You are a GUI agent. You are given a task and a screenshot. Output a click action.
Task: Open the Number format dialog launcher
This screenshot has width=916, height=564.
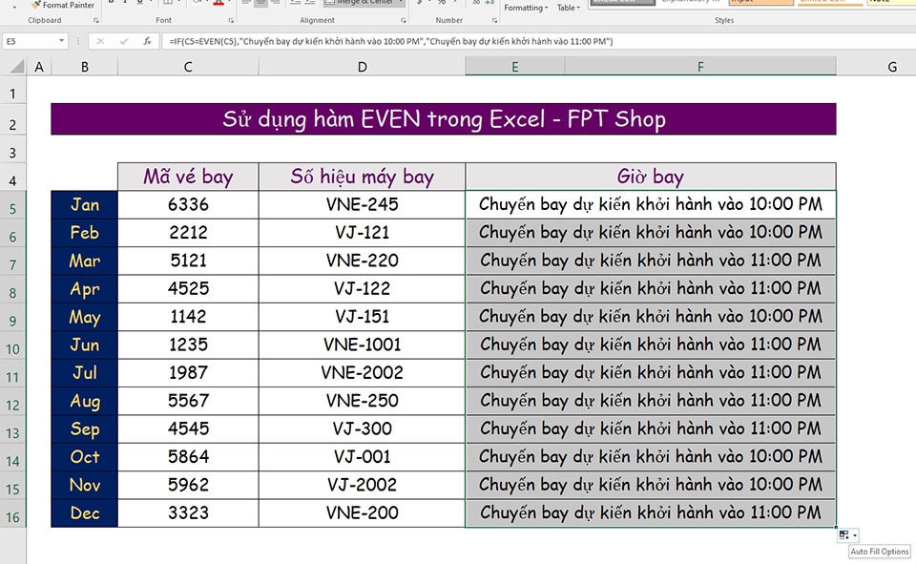(495, 20)
